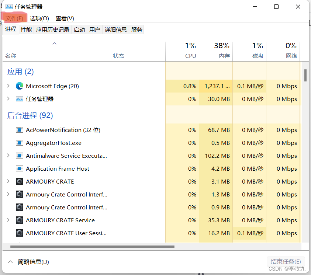
Task: Click the 结束任务(E) button
Action: point(286,261)
